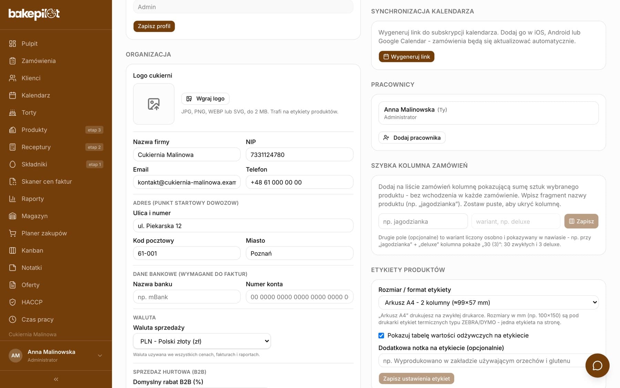Image resolution: width=620 pixels, height=388 pixels.
Task: Expand the Anna Malinowska user menu
Action: click(x=56, y=356)
